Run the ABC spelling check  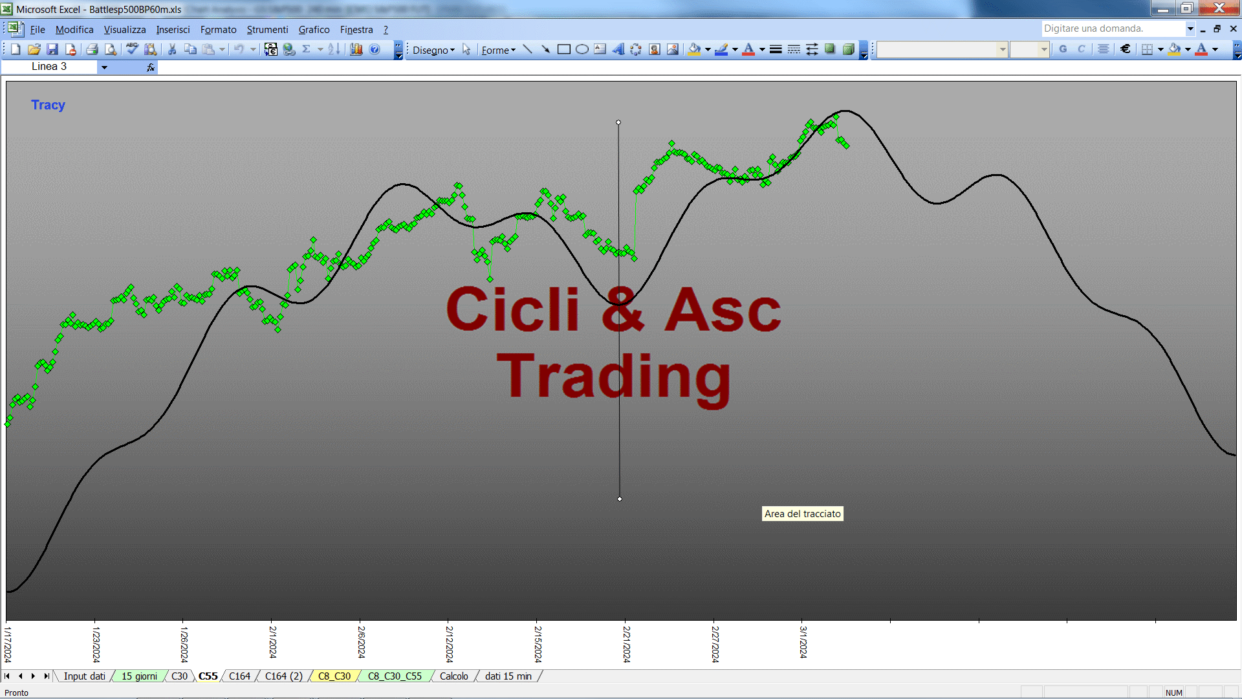(x=132, y=49)
